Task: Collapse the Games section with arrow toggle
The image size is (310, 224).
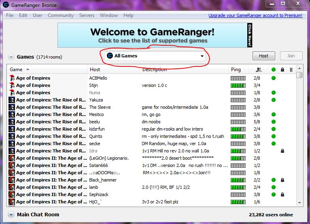Action: [x=11, y=57]
